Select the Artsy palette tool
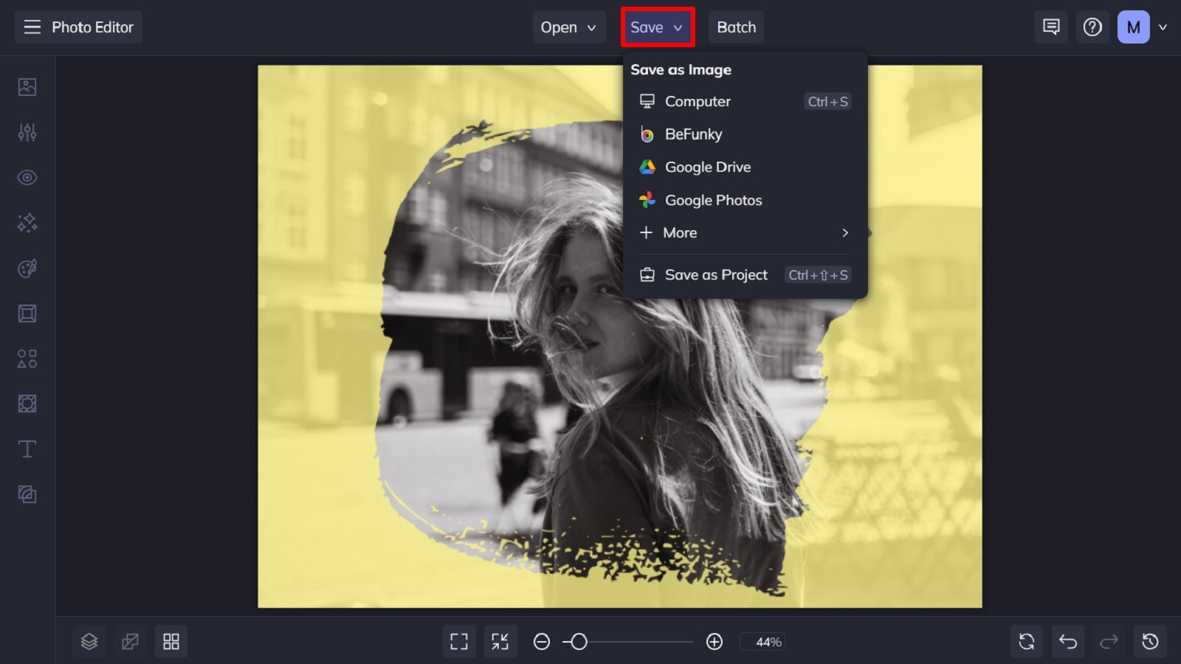Viewport: 1181px width, 664px height. 27,268
